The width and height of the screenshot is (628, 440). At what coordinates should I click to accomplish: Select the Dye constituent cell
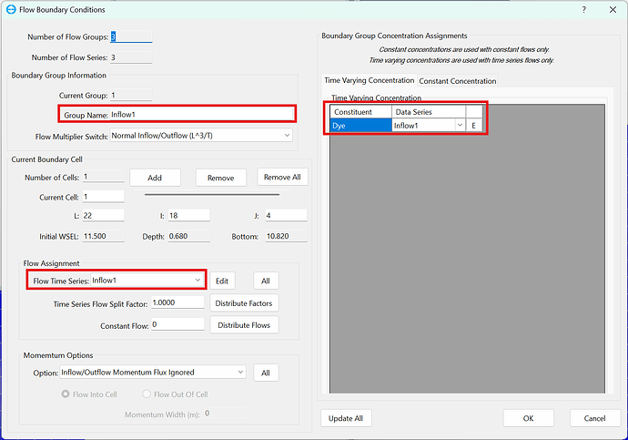360,125
